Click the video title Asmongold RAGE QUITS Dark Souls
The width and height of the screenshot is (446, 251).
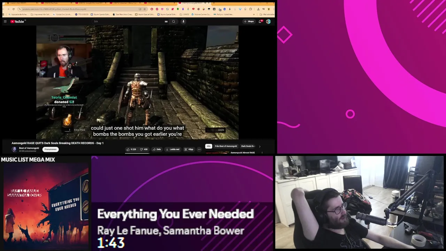[x=57, y=143]
